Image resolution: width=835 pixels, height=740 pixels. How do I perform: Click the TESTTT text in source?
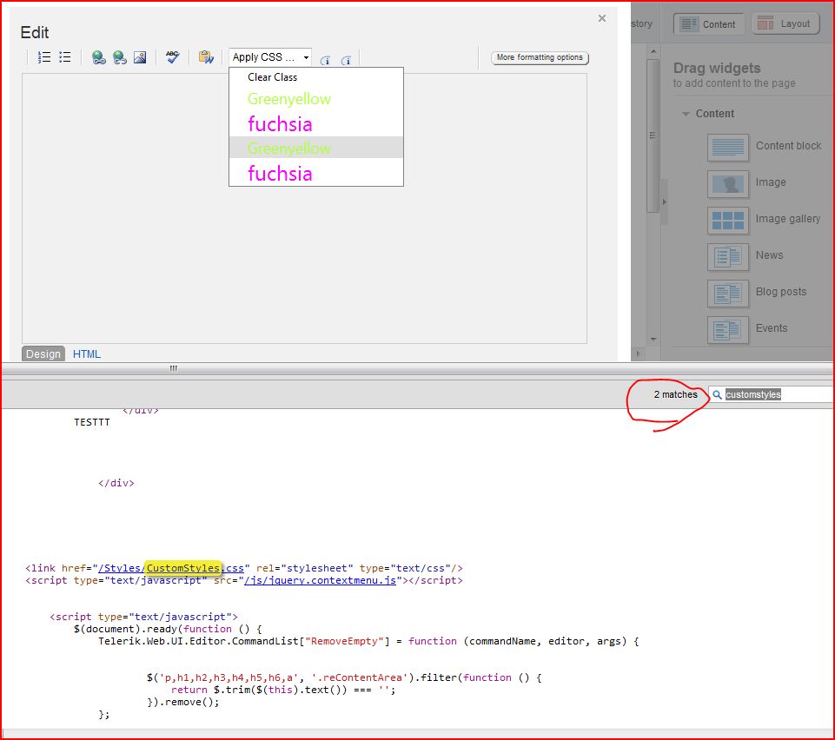click(x=92, y=422)
